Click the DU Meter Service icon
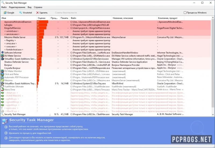 tap(2, 56)
